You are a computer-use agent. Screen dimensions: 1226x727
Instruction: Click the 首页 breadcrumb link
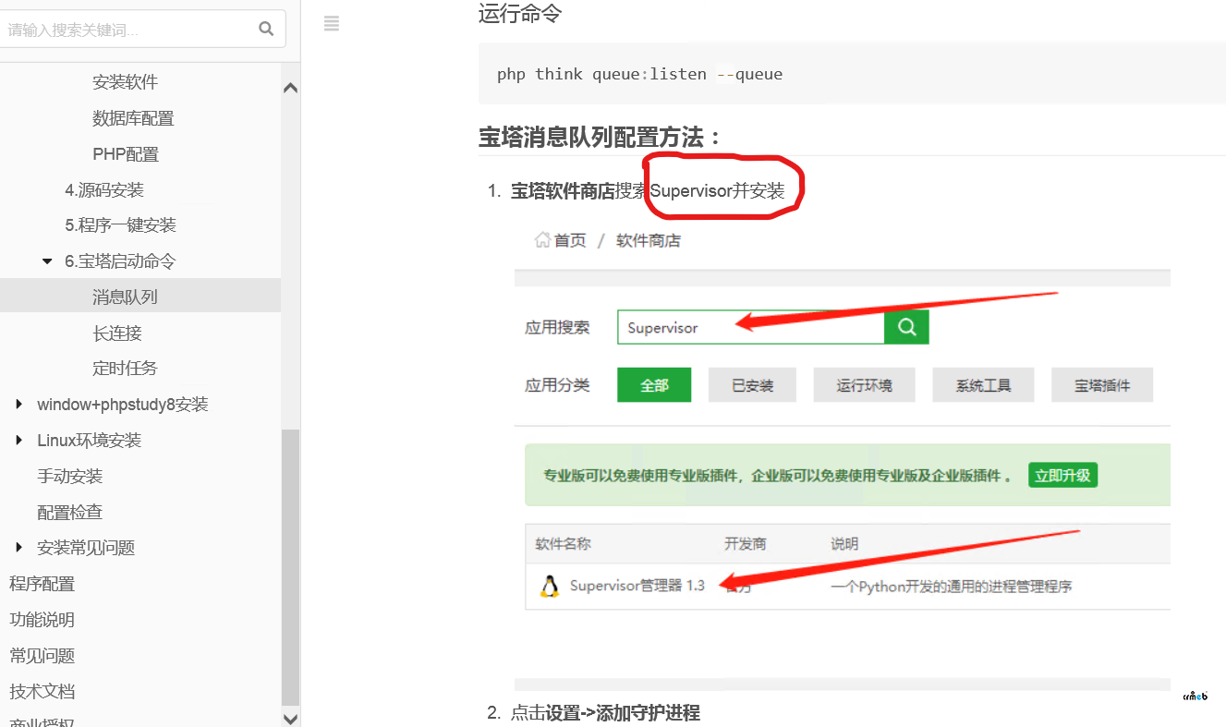pyautogui.click(x=570, y=240)
